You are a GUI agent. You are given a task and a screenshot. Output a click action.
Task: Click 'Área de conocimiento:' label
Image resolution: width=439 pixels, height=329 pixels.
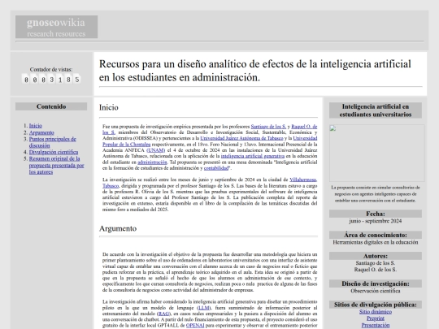click(376, 235)
